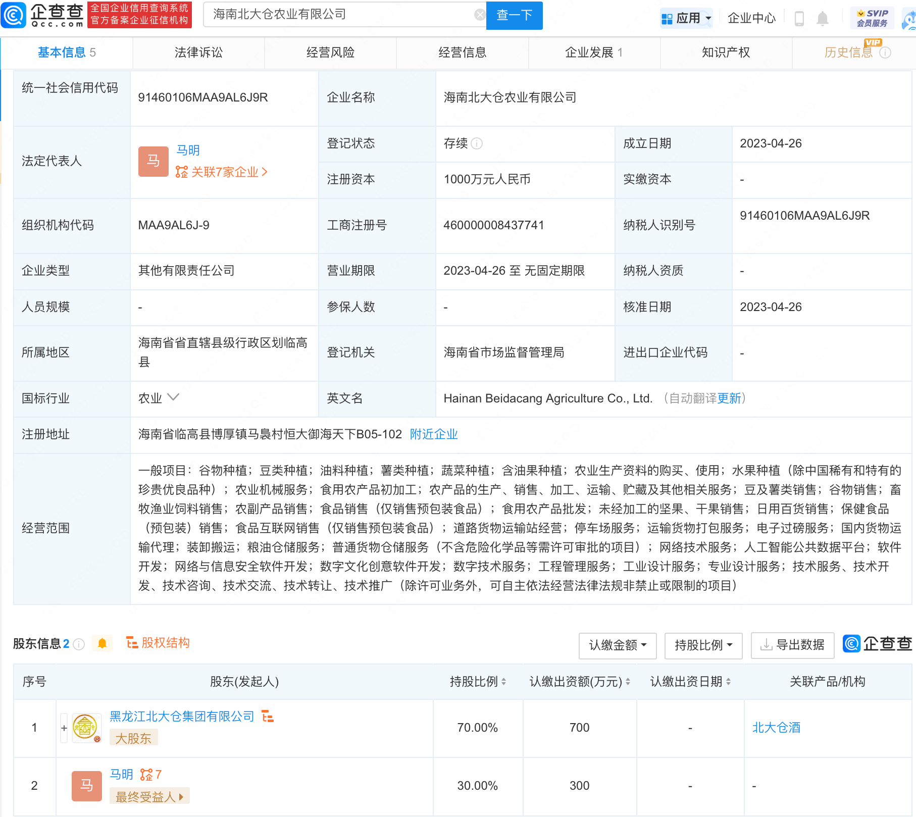Click 其他有限责任公司 company type value
The width and height of the screenshot is (916, 817).
click(186, 271)
